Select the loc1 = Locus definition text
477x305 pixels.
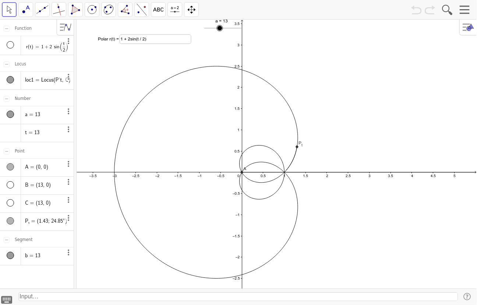tap(47, 80)
